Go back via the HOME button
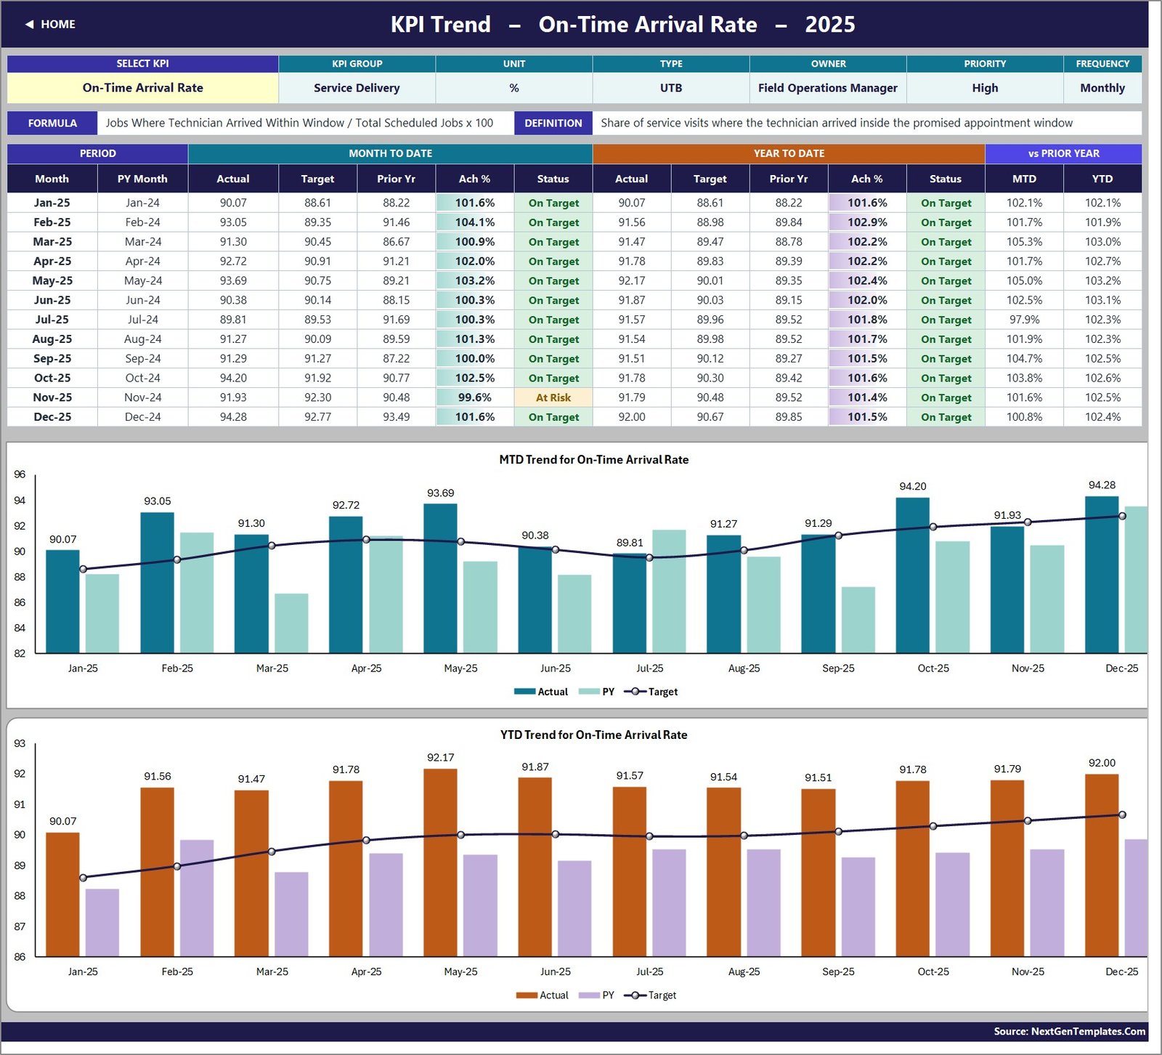The width and height of the screenshot is (1162, 1055). (50, 24)
